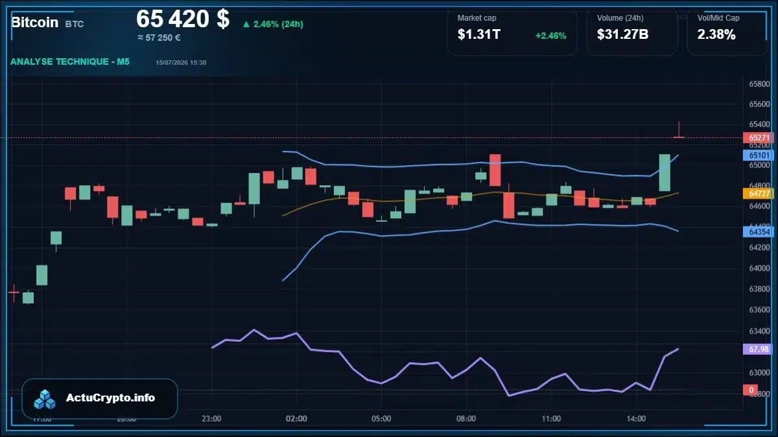Click the $1.31T market cap value
This screenshot has height=437, width=778.
point(478,35)
